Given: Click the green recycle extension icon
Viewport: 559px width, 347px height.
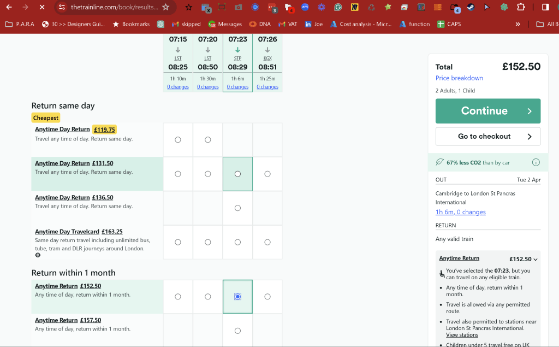Looking at the screenshot, I should 371,7.
